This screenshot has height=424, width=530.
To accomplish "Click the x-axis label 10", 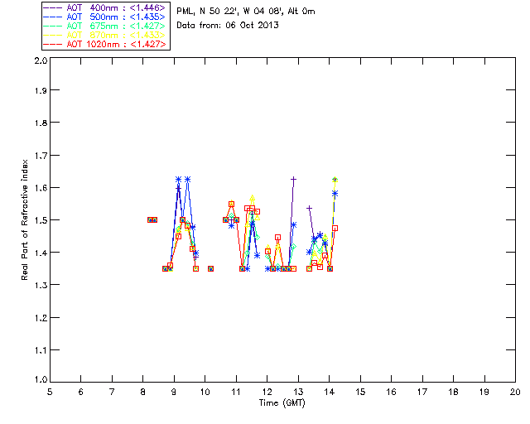I will [205, 392].
